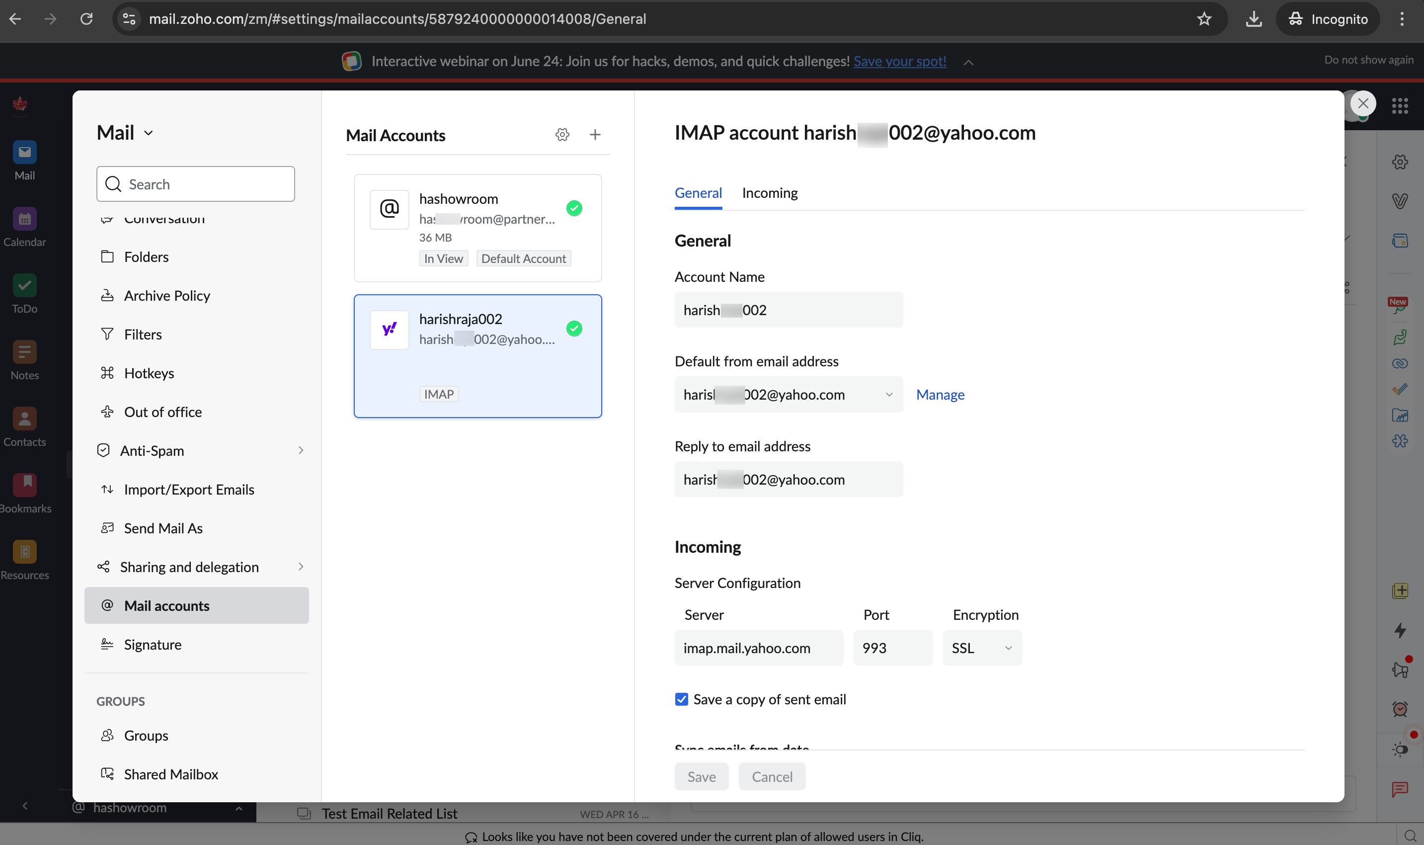Image resolution: width=1424 pixels, height=845 pixels.
Task: Open the ToDo app icon
Action: pyautogui.click(x=24, y=286)
